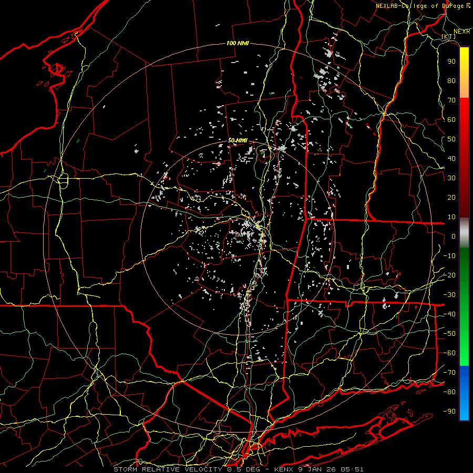Viewport: 473px width, 473px height.
Task: Click the positive 20 scale value
Action: click(x=451, y=197)
